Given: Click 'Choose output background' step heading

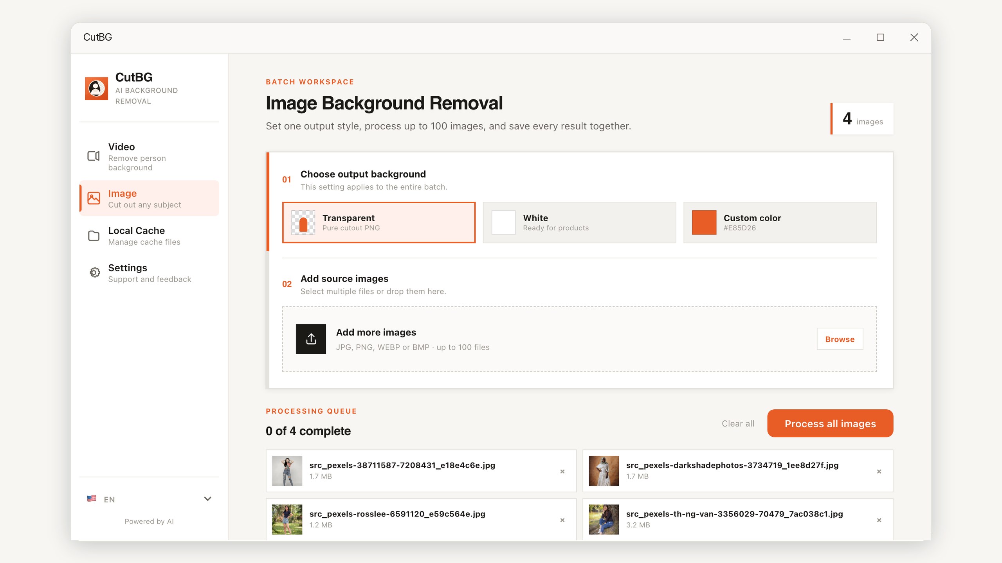Looking at the screenshot, I should point(363,174).
